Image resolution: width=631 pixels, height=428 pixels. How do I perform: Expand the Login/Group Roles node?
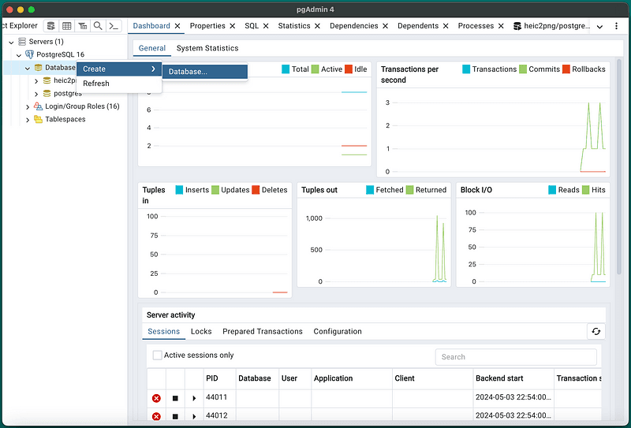[28, 106]
